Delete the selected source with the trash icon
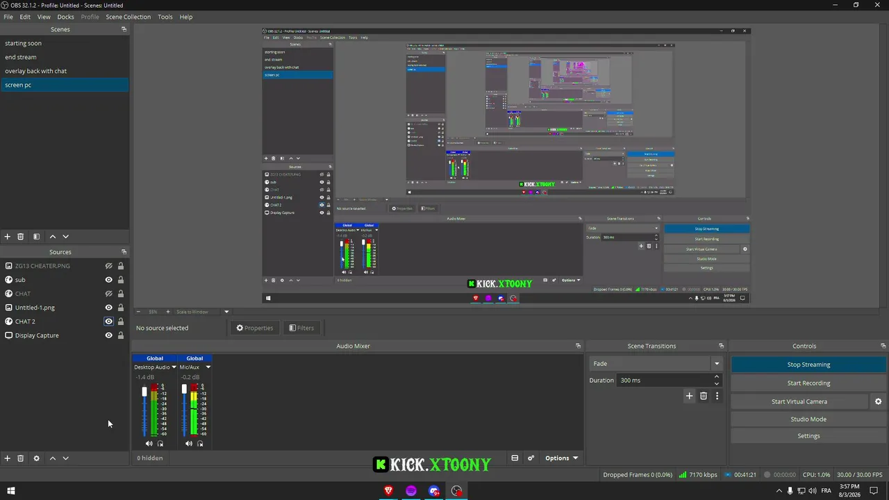Viewport: 889px width, 500px height. [x=21, y=458]
